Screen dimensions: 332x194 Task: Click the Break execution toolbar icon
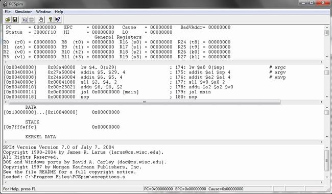[x=32, y=20]
